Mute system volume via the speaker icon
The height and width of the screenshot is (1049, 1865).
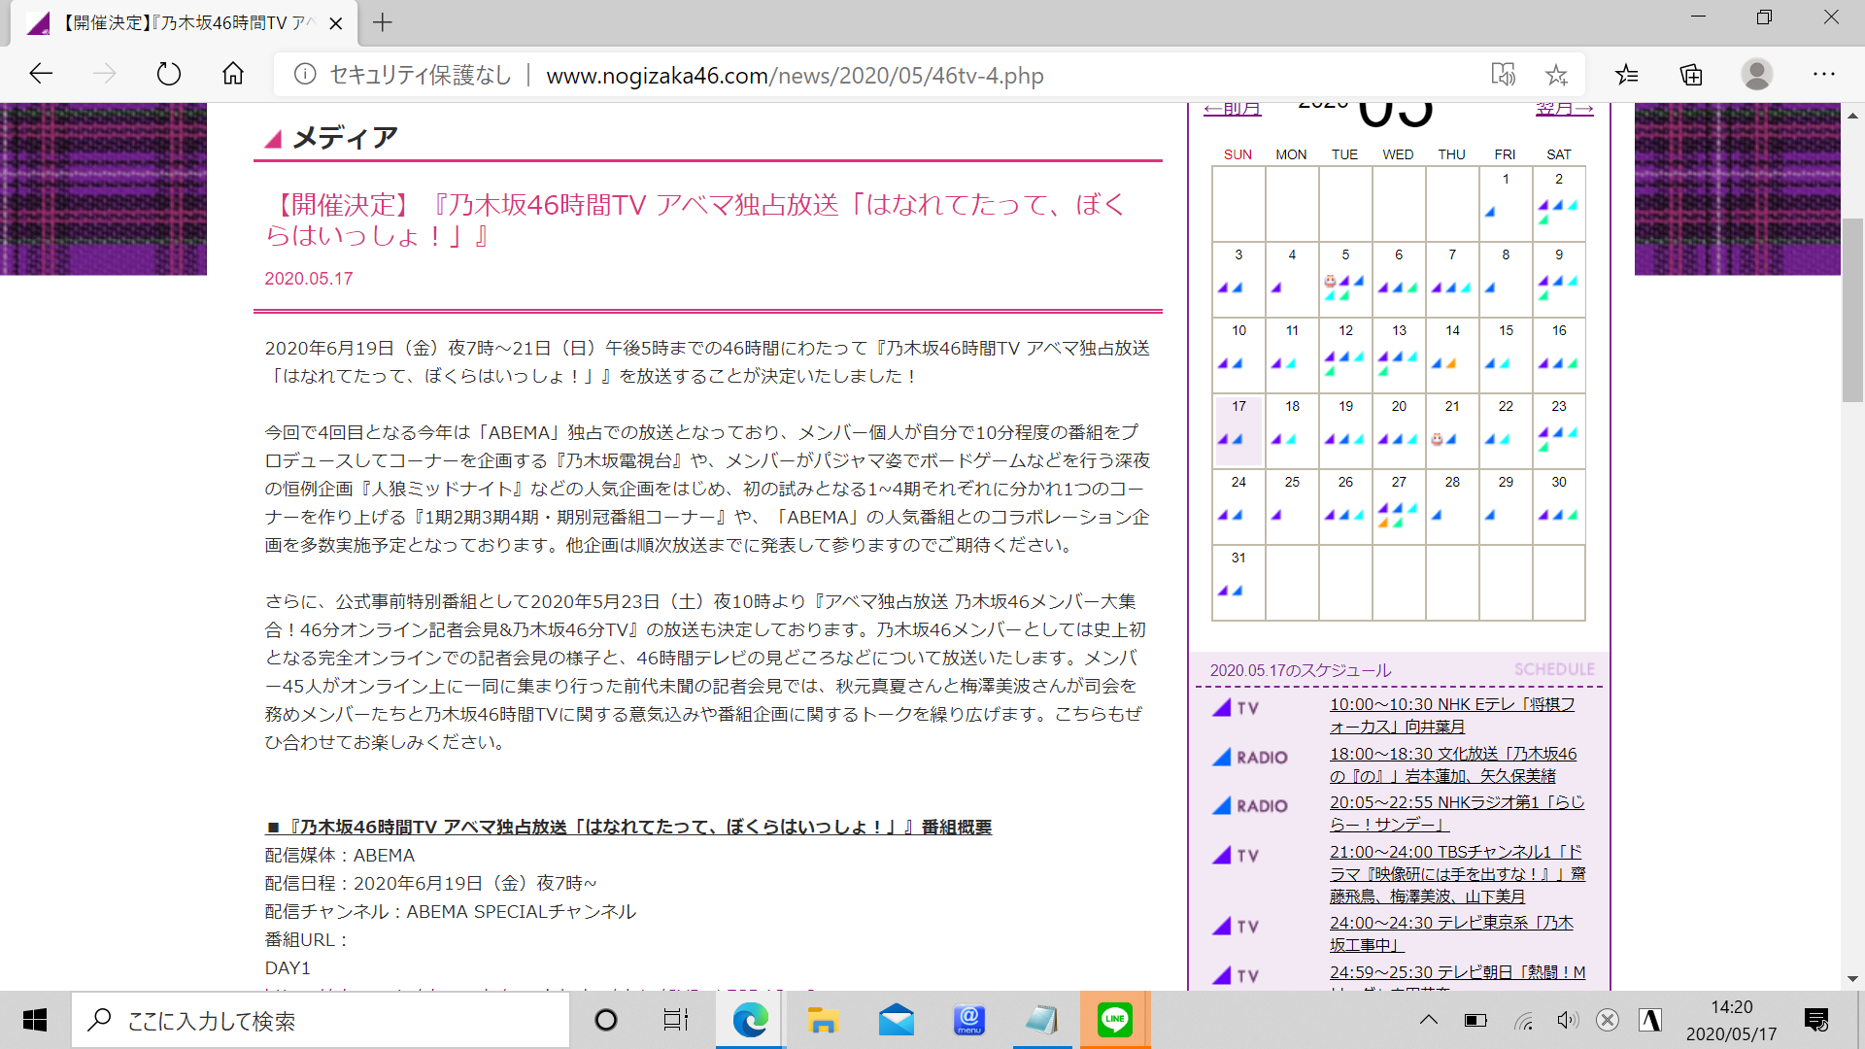click(1566, 1020)
